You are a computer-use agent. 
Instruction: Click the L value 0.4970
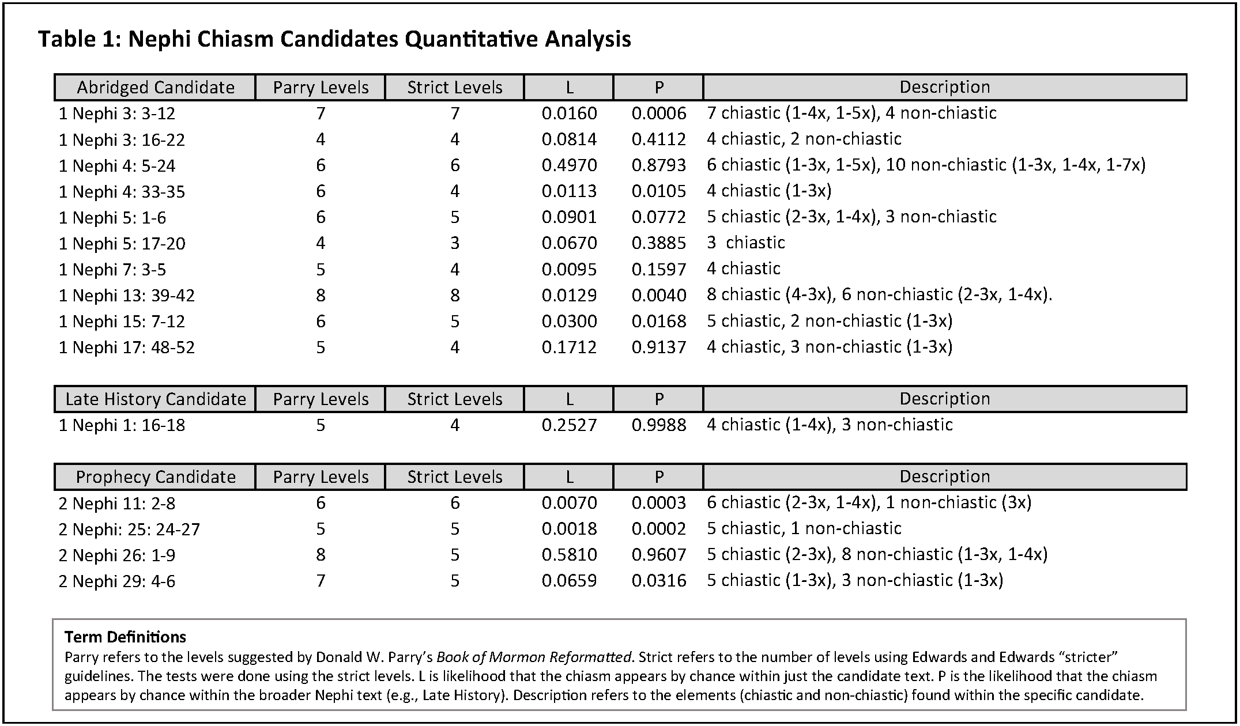click(x=569, y=166)
